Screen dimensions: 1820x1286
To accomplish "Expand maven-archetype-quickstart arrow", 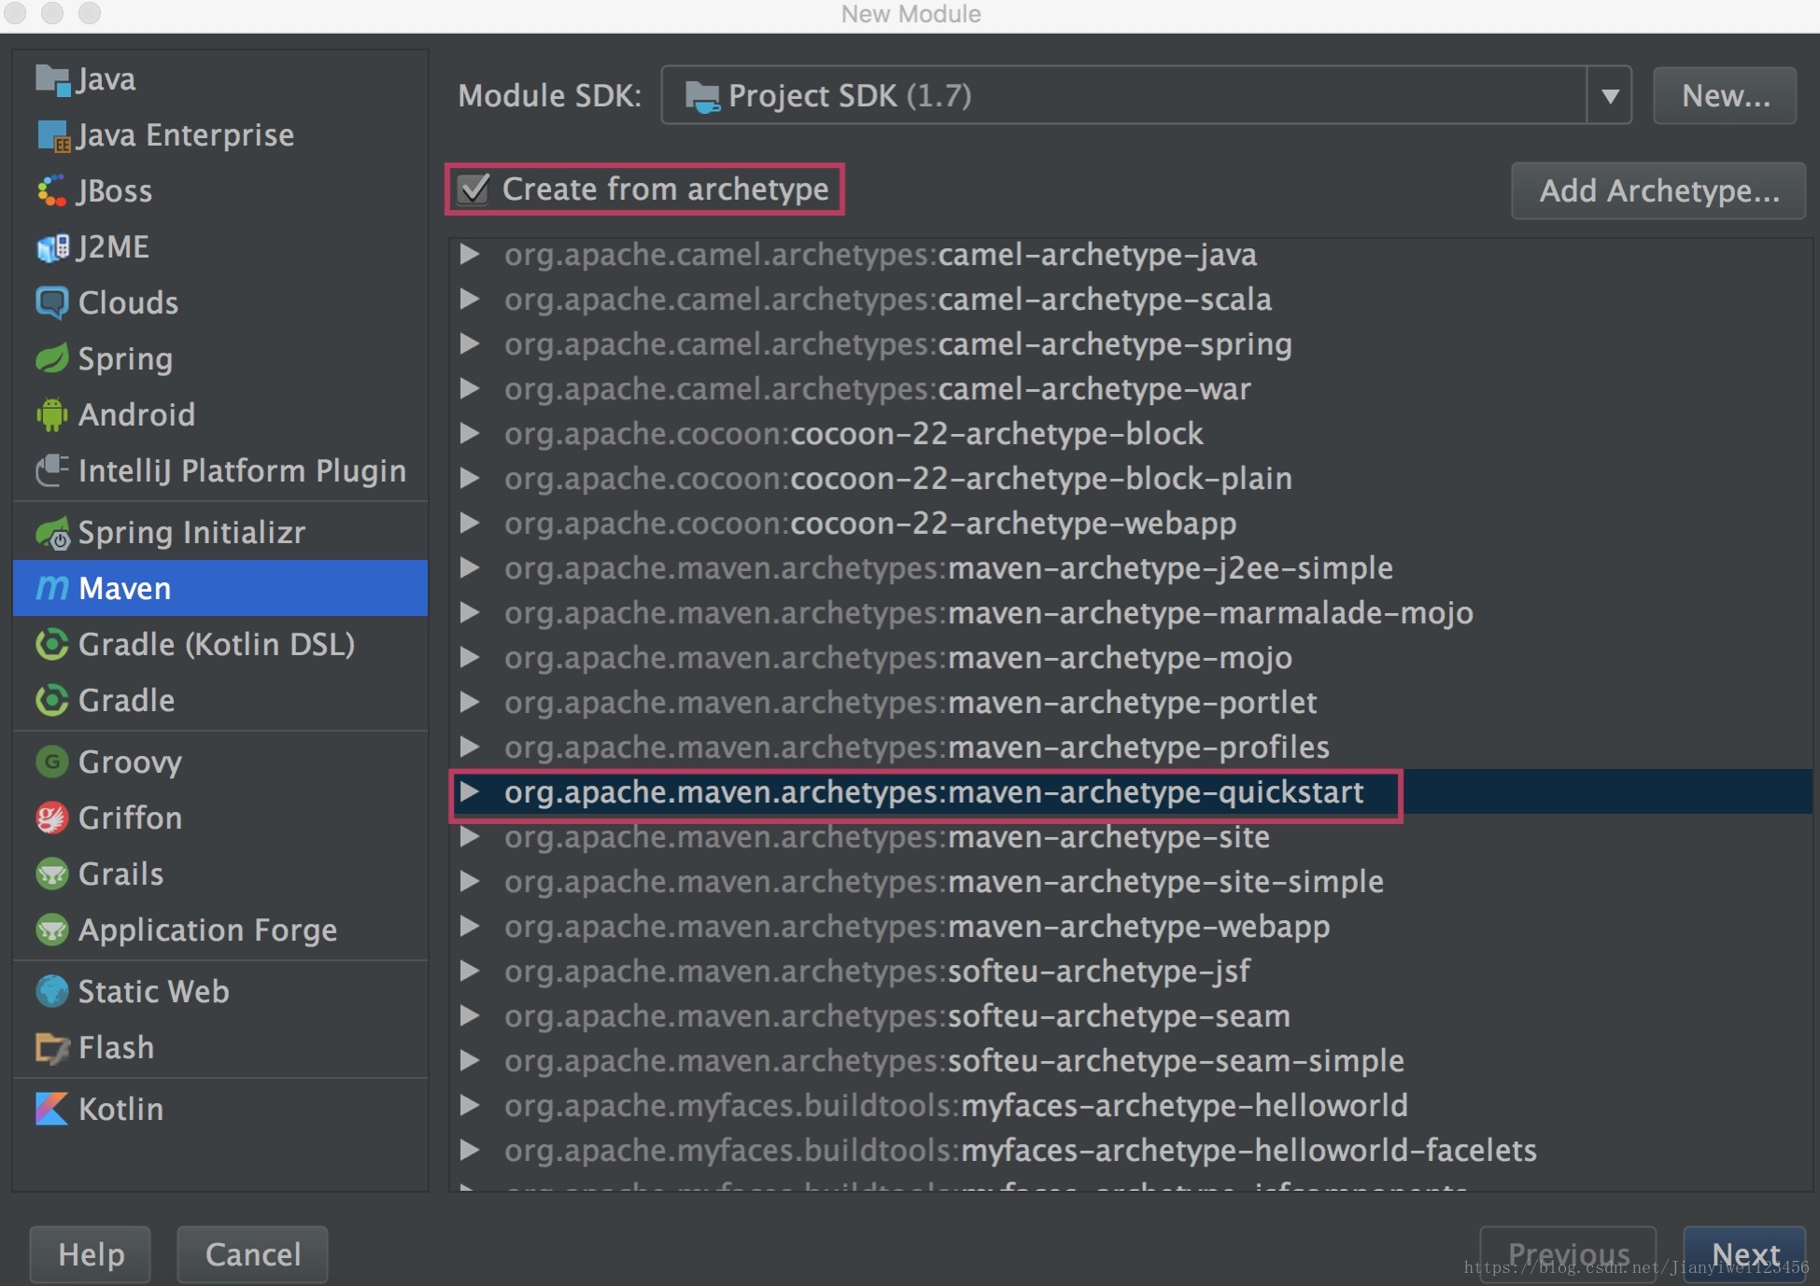I will pos(470,792).
